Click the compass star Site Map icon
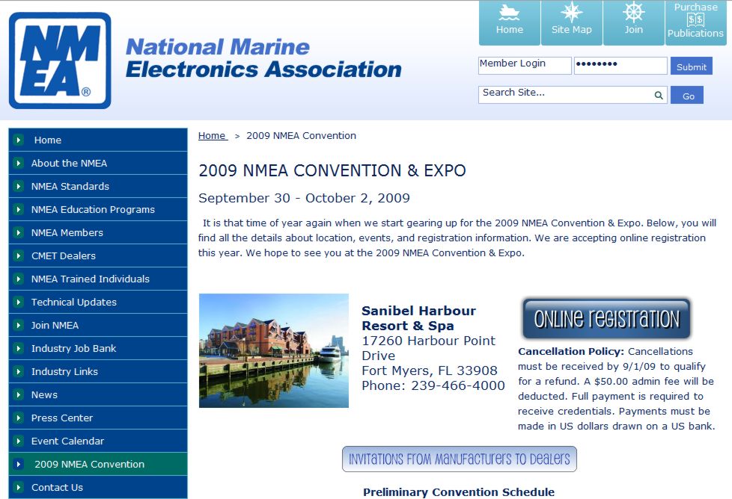Image resolution: width=732 pixels, height=499 pixels. click(x=571, y=12)
